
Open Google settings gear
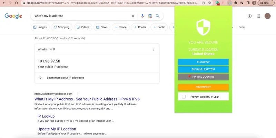coord(249,16)
